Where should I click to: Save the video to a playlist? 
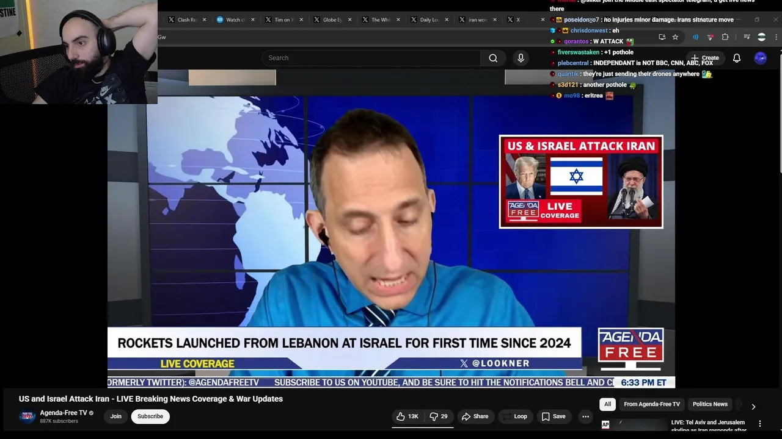pos(553,416)
